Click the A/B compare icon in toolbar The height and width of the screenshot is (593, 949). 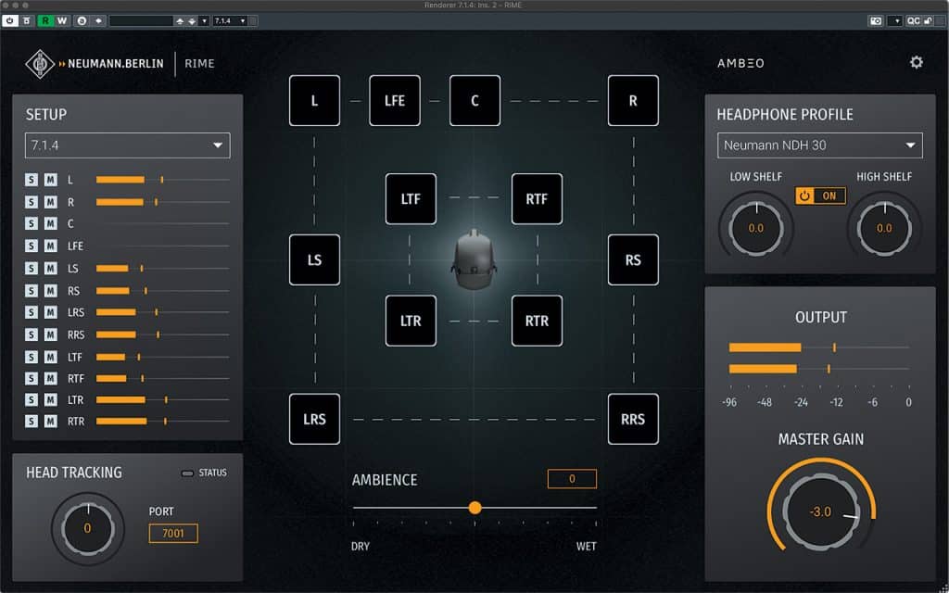(x=82, y=21)
